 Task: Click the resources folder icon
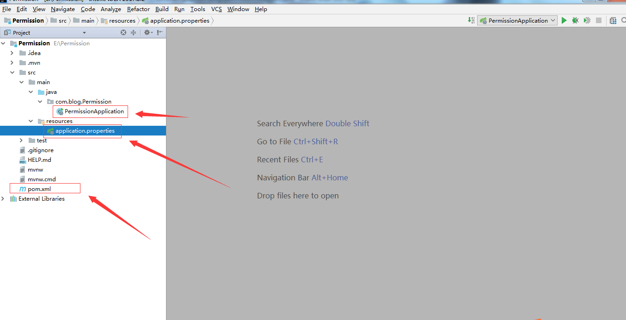click(41, 121)
